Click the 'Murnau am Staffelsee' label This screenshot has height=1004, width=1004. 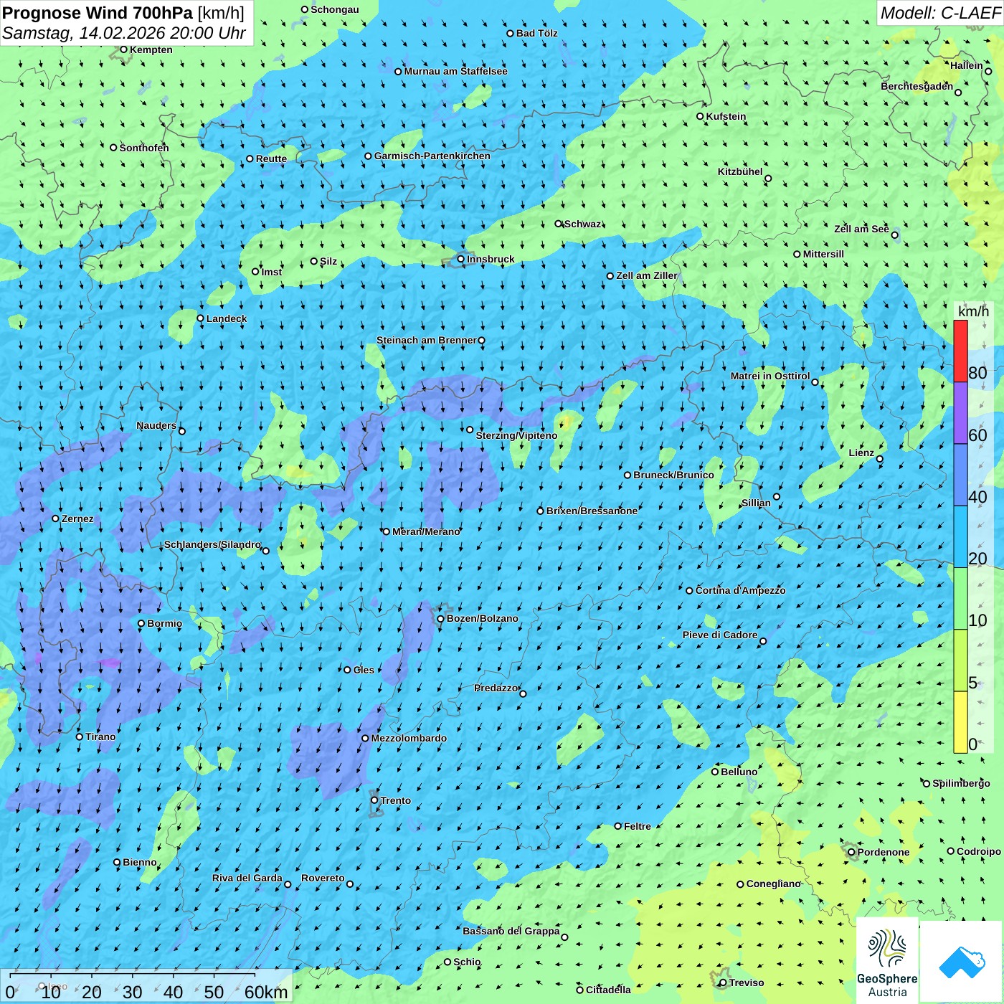tap(455, 71)
